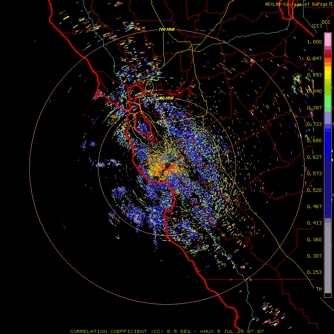
Task: Click the 07:07 timestamp in caption
Action: point(255,331)
